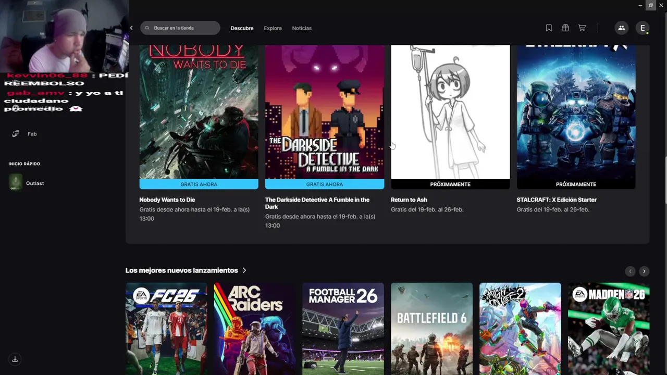The width and height of the screenshot is (667, 375).
Task: Open the STALCRAFT: X cover art
Action: 576,112
